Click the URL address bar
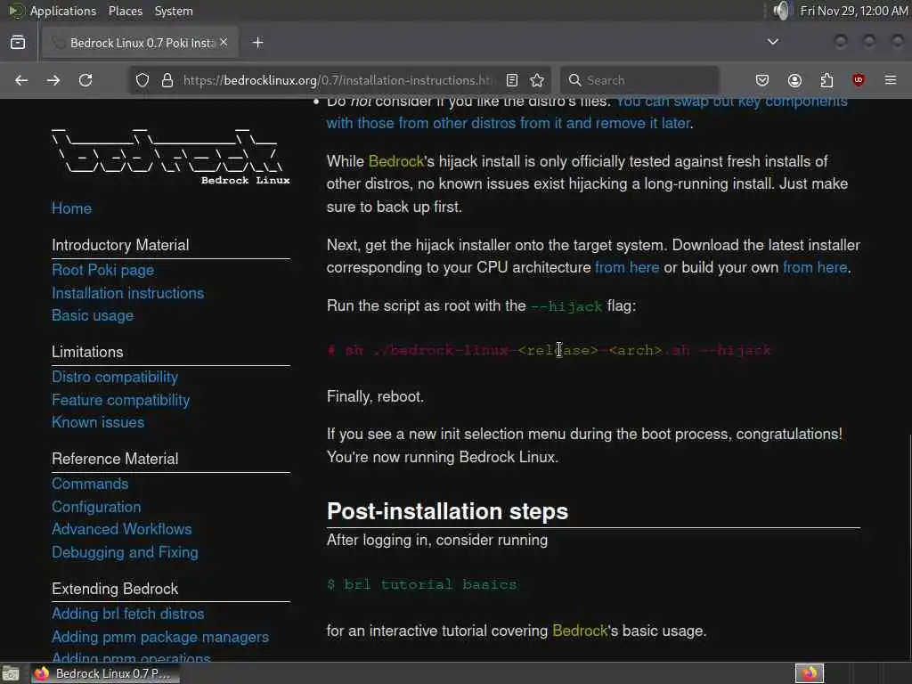This screenshot has width=912, height=684. click(x=338, y=80)
